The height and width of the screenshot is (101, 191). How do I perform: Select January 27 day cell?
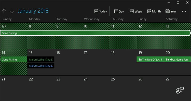point(178,88)
